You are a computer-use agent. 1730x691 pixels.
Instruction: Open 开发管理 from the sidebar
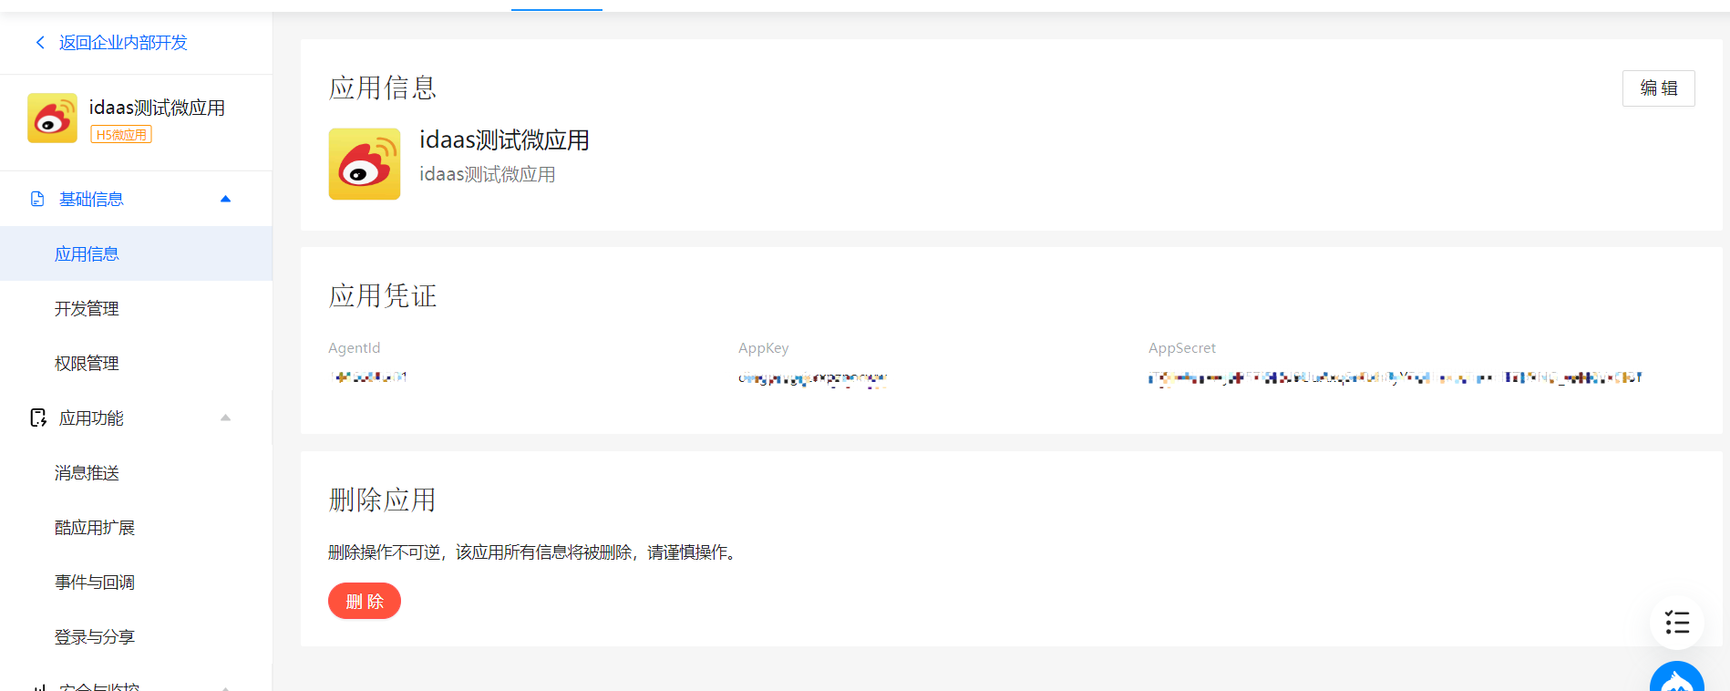tap(87, 309)
